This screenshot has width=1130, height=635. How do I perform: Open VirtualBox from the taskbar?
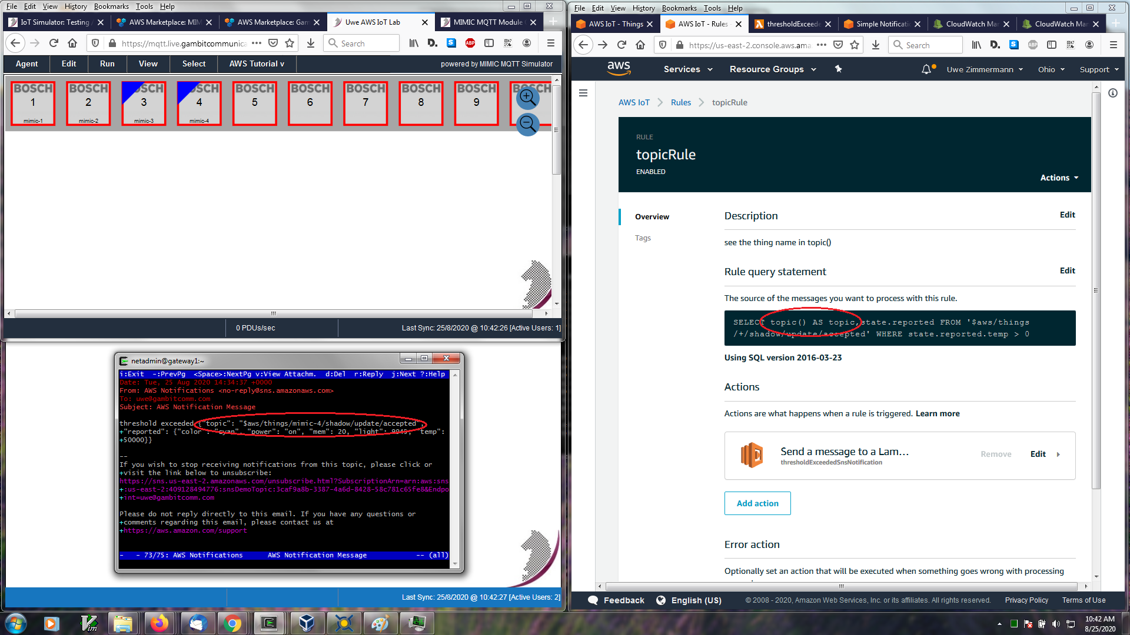click(x=306, y=623)
